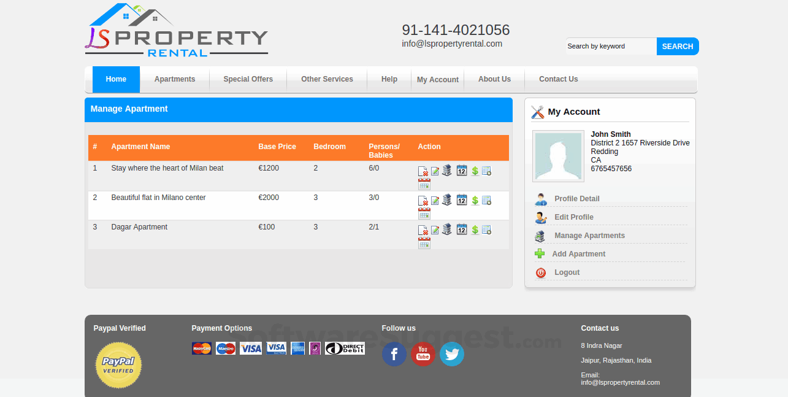Click the header email info@lspropertyrental.com

click(452, 44)
